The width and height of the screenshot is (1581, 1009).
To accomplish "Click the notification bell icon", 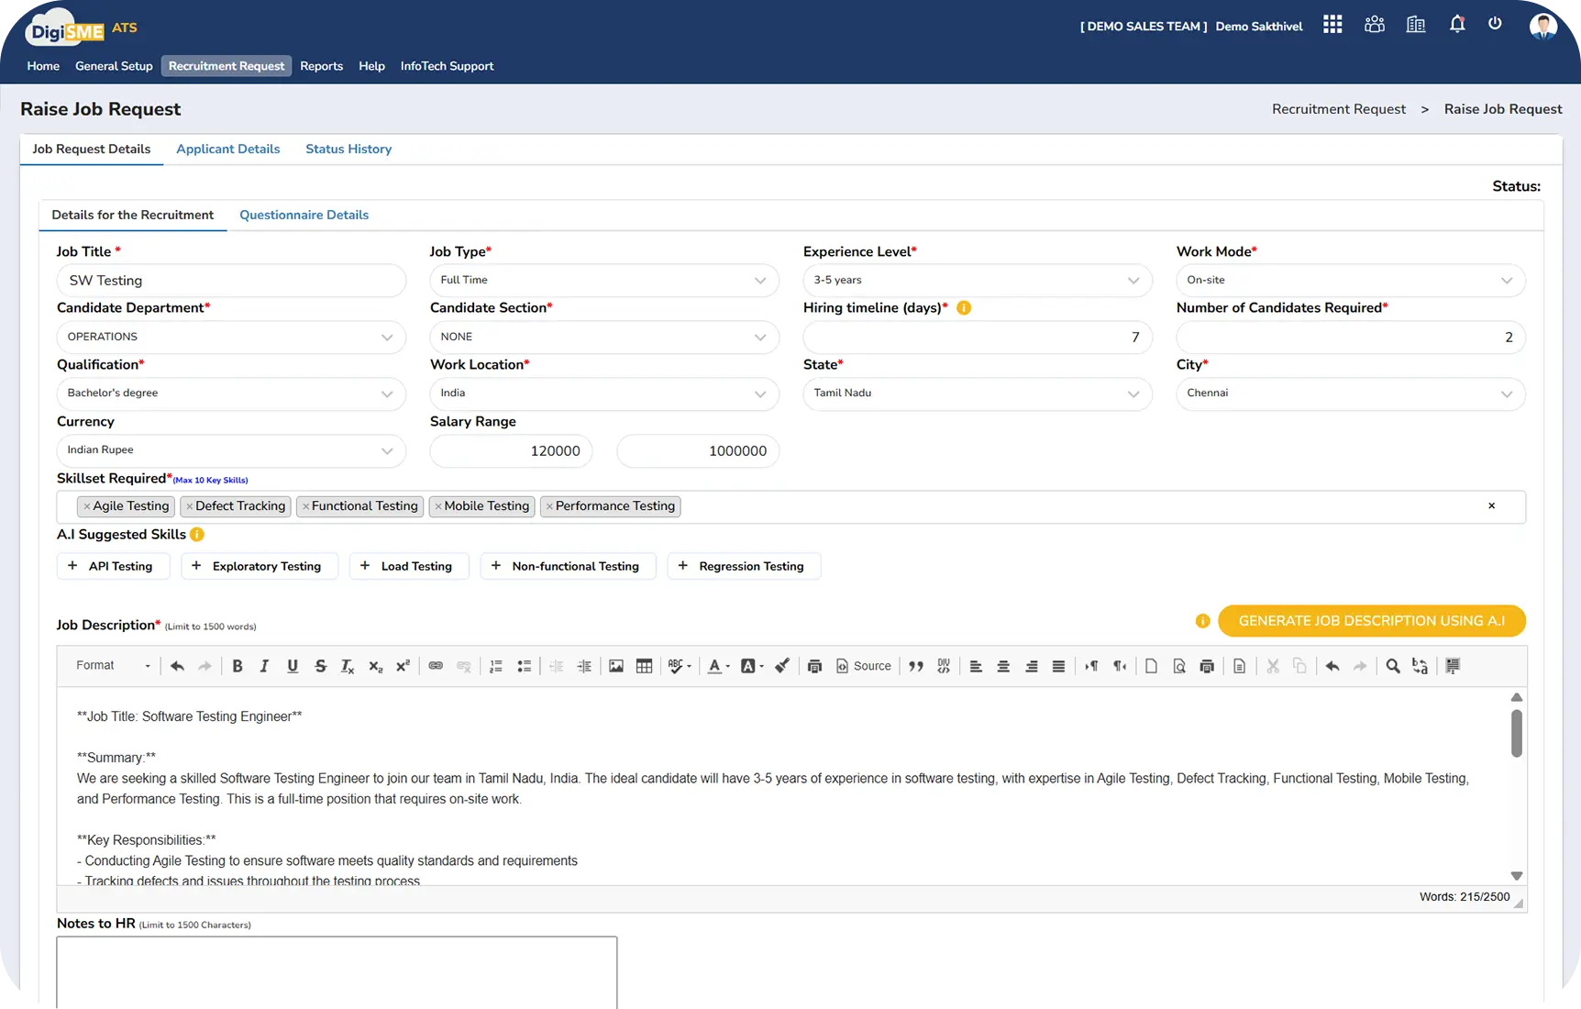I will [x=1456, y=25].
